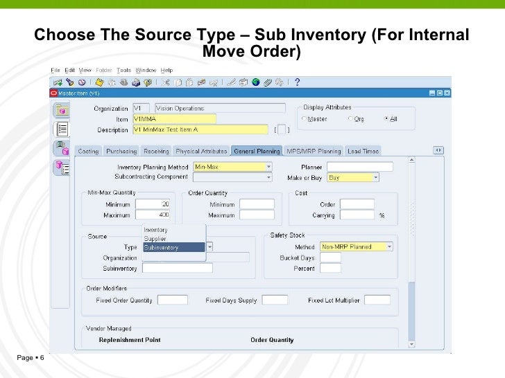This screenshot has height=378, width=505.
Task: Click the Fixed Lot Multiplier field
Action: click(377, 300)
